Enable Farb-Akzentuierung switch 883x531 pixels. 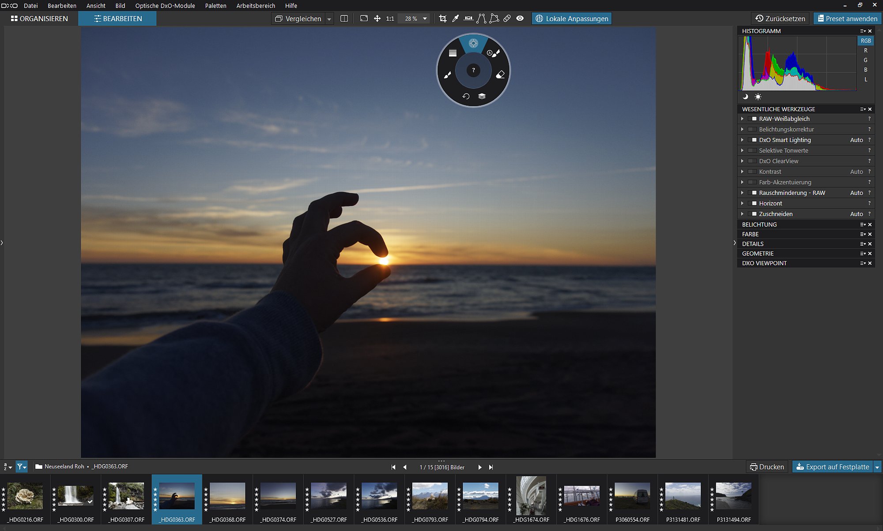pos(752,182)
